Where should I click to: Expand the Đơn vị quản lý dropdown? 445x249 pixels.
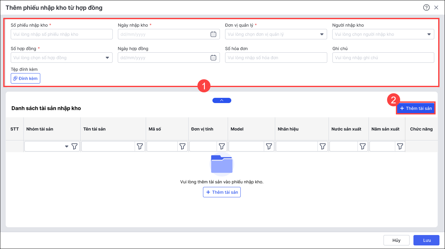tap(322, 34)
